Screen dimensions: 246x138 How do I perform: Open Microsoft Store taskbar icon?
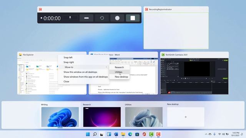(137, 134)
